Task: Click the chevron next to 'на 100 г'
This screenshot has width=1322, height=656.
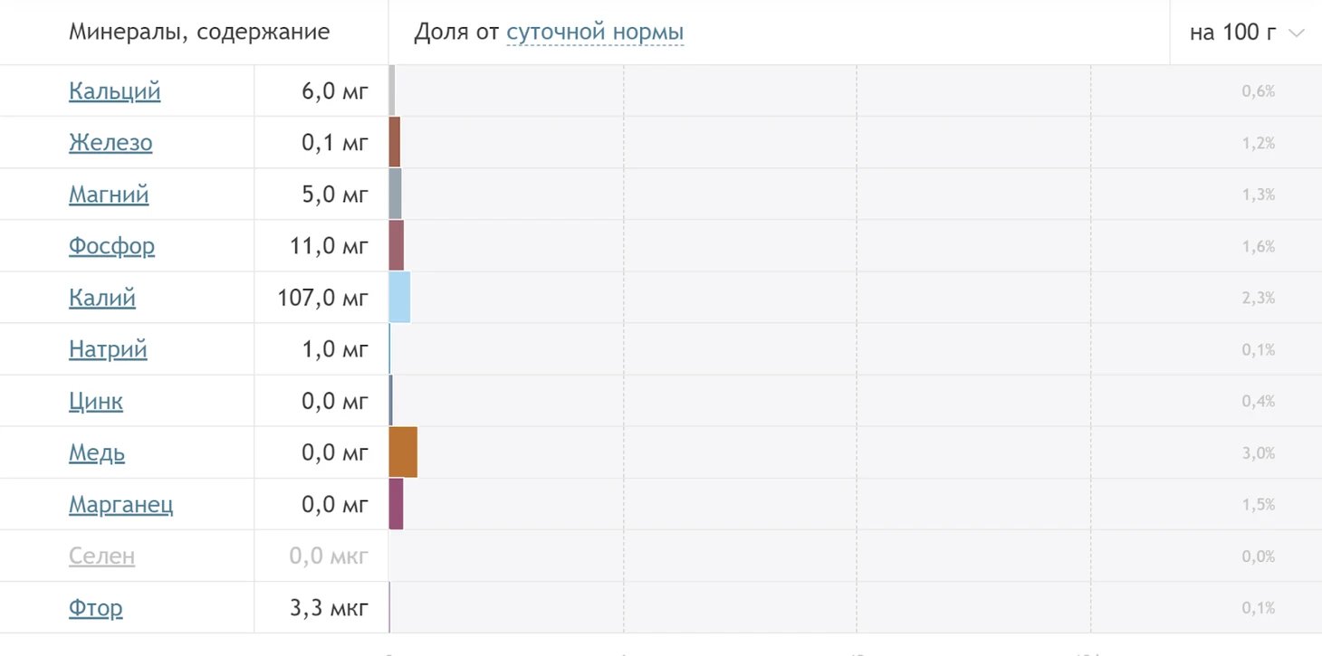Action: (x=1296, y=33)
